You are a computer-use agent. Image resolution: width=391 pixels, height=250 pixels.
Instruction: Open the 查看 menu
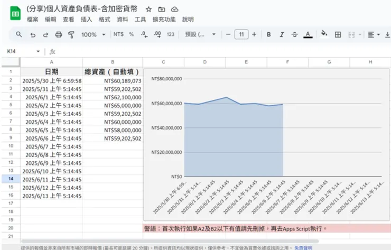(x=68, y=20)
